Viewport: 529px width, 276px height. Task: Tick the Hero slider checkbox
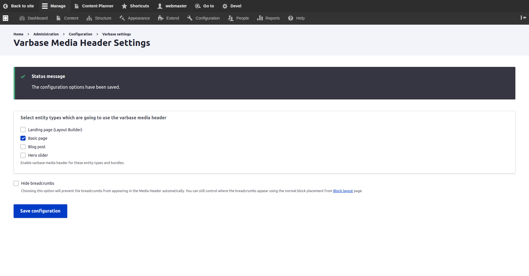pyautogui.click(x=23, y=155)
